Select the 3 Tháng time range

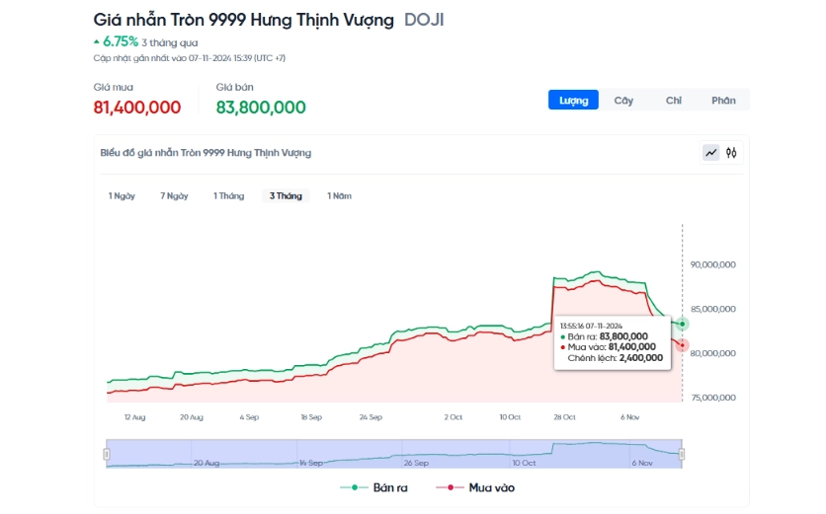click(286, 195)
